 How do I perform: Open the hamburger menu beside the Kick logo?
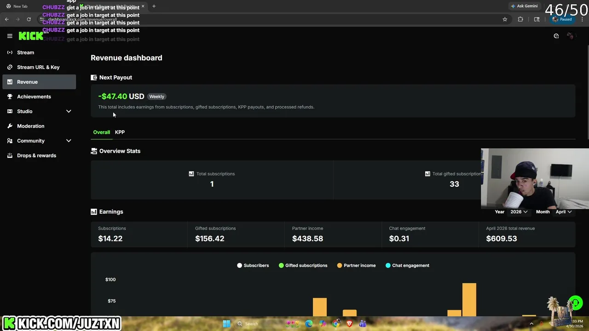[x=10, y=36]
